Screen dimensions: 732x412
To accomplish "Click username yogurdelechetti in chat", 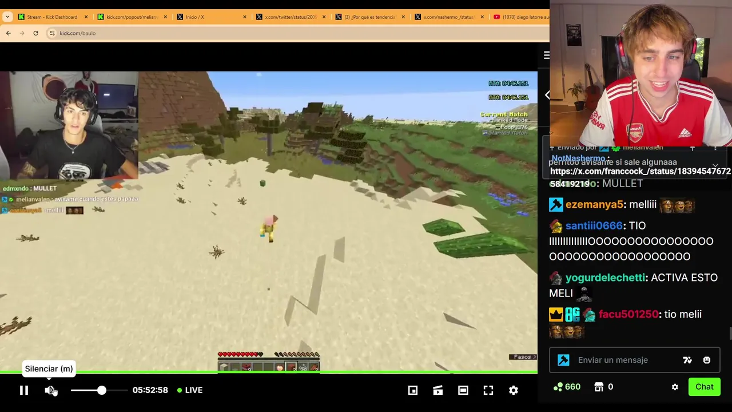I will pos(605,278).
